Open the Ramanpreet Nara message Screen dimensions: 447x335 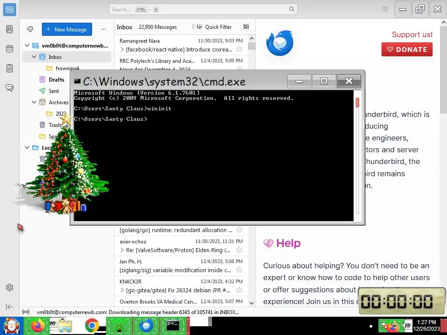(x=181, y=45)
